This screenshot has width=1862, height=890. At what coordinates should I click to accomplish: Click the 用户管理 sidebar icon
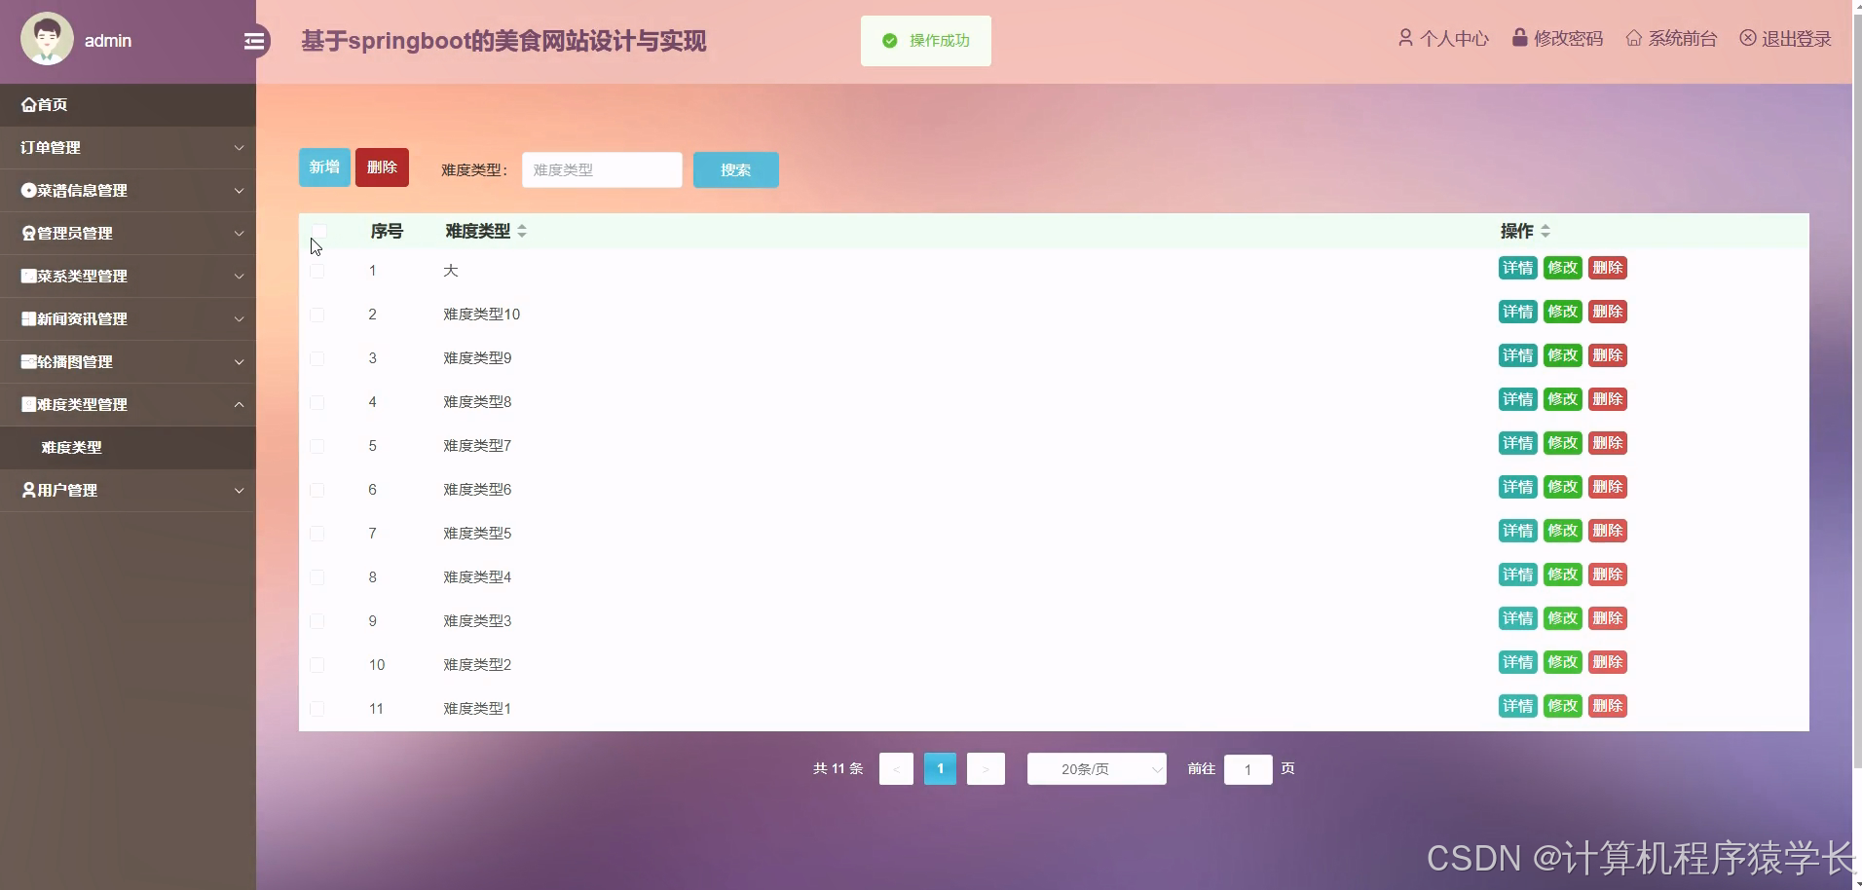27,490
